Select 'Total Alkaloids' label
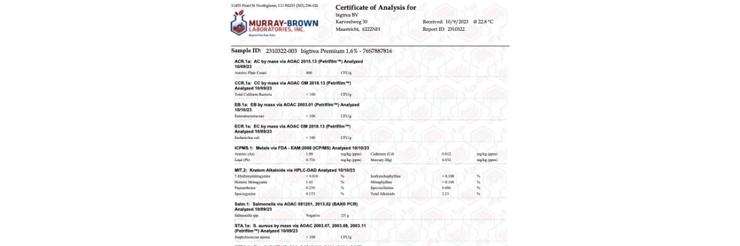740x246 pixels. pyautogui.click(x=382, y=194)
